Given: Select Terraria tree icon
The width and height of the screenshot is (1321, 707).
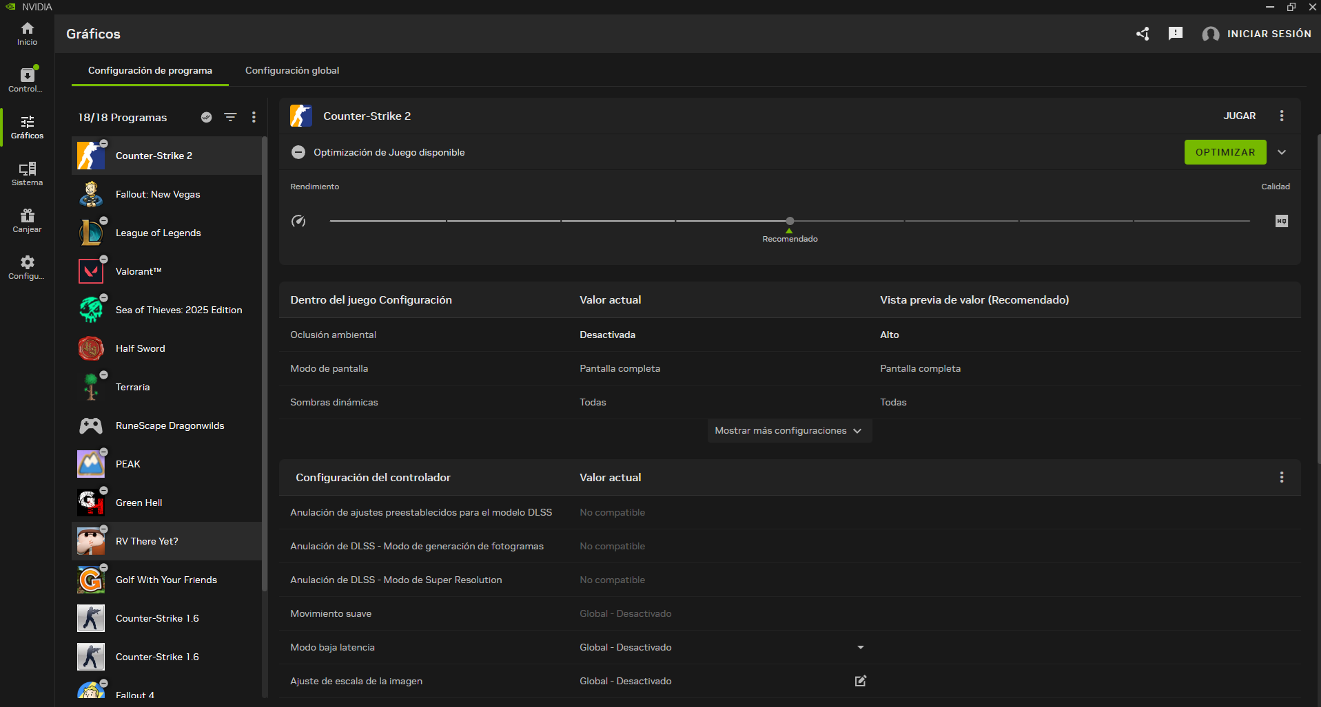Looking at the screenshot, I should coord(91,387).
